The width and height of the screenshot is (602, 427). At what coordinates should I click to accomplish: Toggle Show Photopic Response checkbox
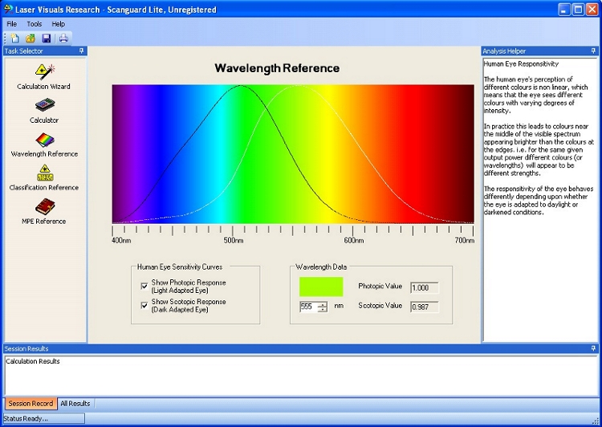[144, 286]
